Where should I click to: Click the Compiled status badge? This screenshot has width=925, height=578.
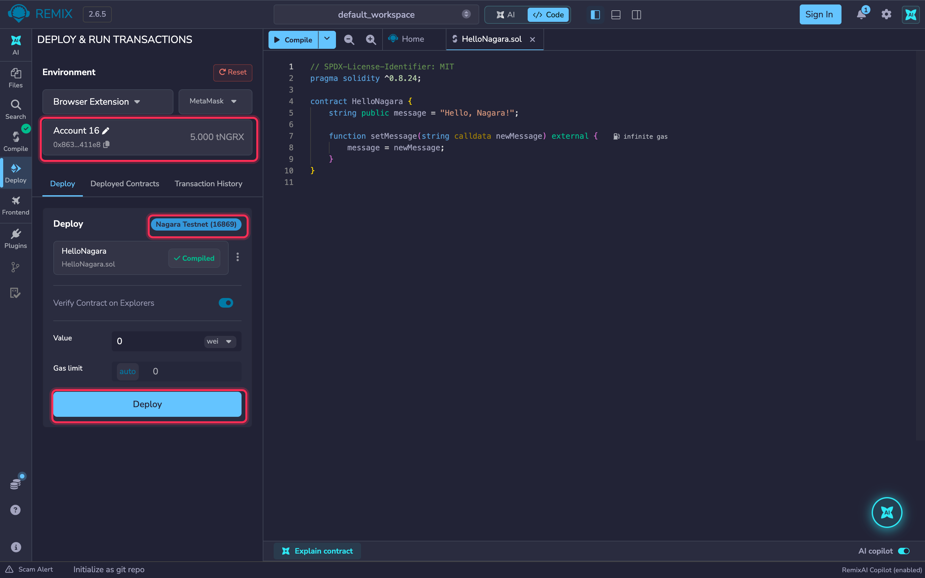tap(194, 258)
